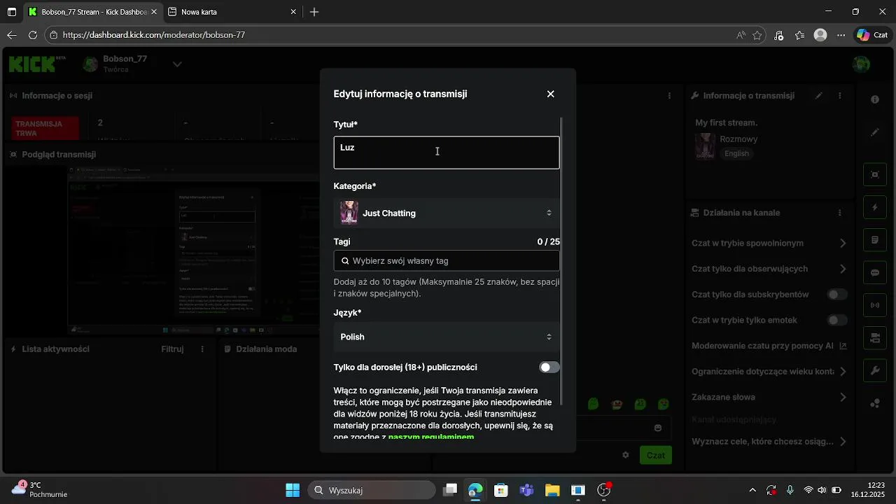Click the weather widget showing 3°C
Viewport: 896px width, 504px height.
click(40, 489)
